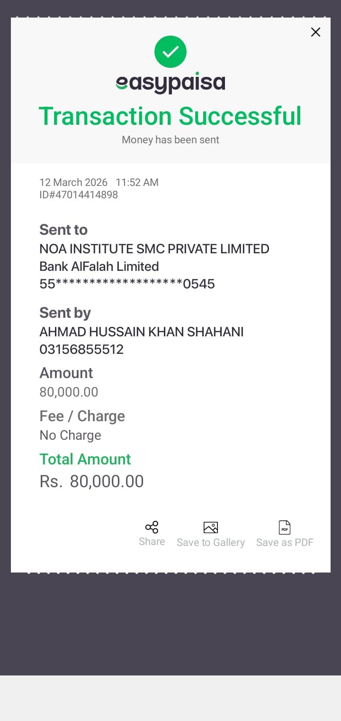Click sender name AHMAD HUSSAIN KHAN SHAHANI
Image resolution: width=341 pixels, height=721 pixels.
[141, 332]
